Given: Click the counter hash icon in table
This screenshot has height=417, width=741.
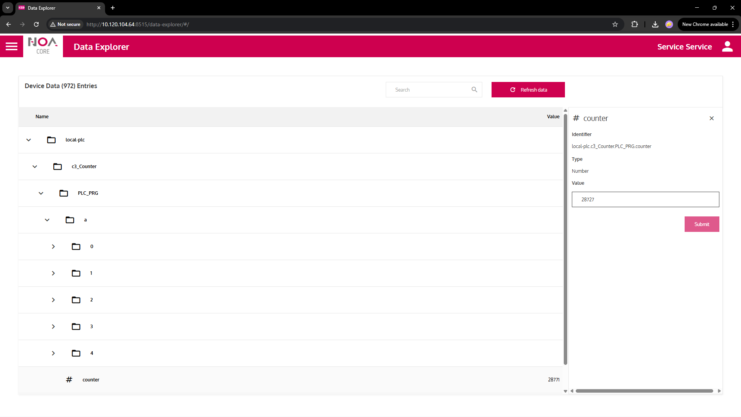Looking at the screenshot, I should [69, 380].
